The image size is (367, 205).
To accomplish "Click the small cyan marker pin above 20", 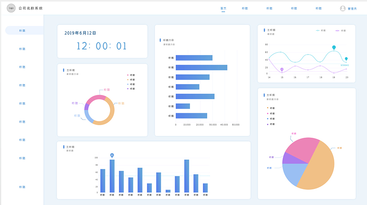I will 346,59.
